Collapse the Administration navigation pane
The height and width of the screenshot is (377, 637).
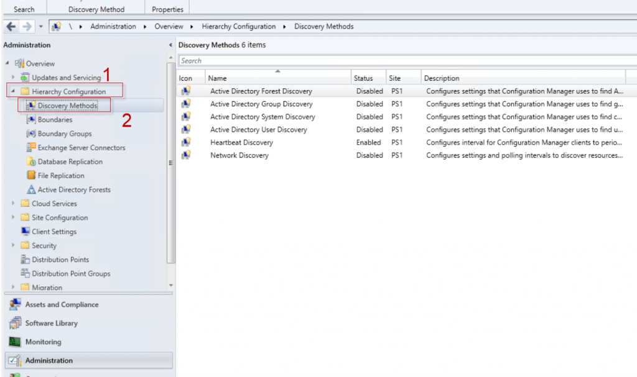click(x=170, y=45)
